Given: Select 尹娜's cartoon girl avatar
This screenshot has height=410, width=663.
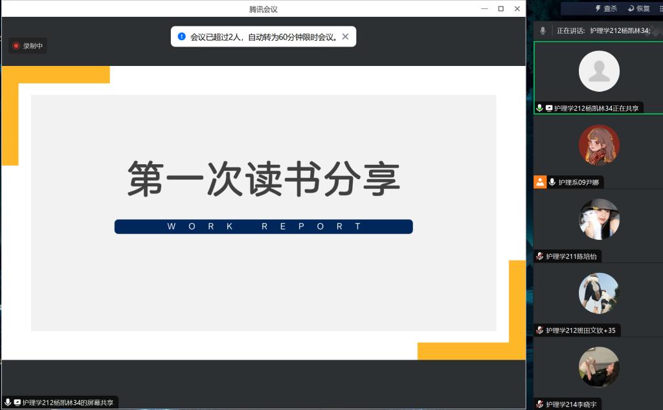Looking at the screenshot, I should (599, 146).
